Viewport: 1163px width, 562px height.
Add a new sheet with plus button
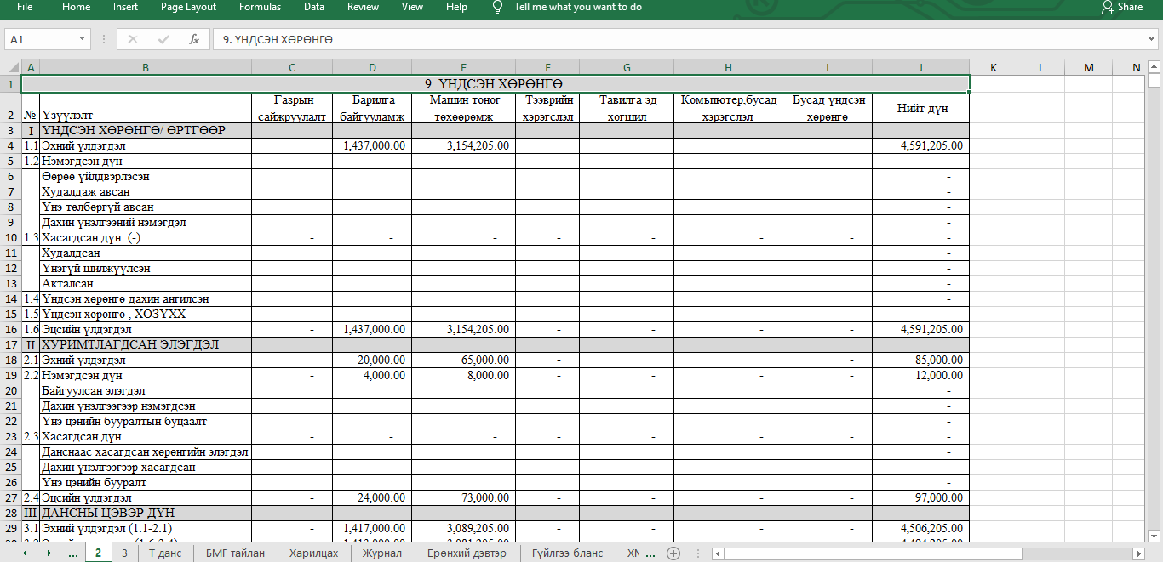[x=673, y=553]
